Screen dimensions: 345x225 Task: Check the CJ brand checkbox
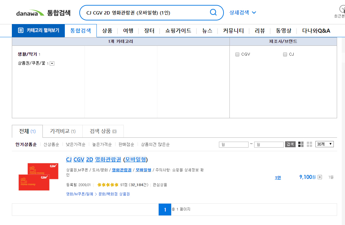(285, 54)
